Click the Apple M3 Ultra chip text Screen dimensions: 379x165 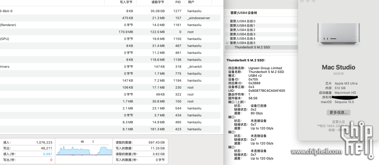(346, 84)
